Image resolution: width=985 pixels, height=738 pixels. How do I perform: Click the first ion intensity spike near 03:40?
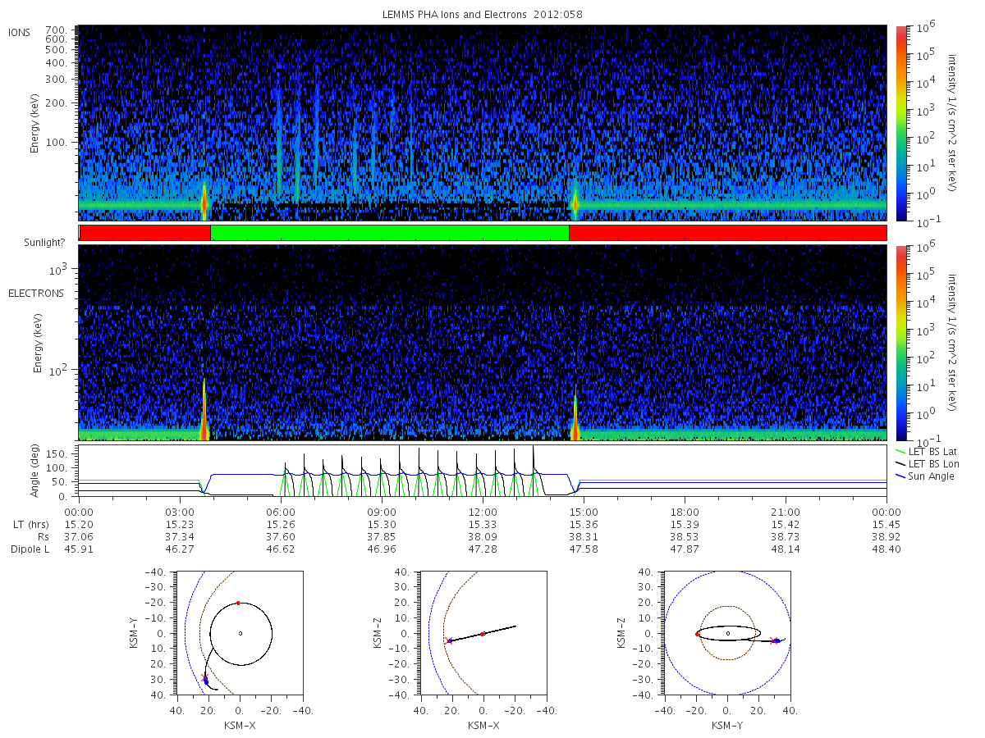[204, 202]
